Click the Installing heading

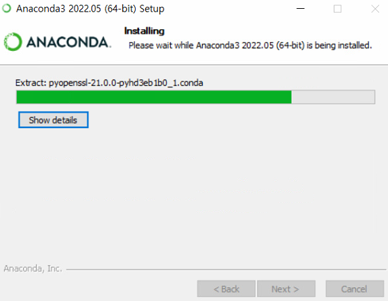[x=144, y=31]
